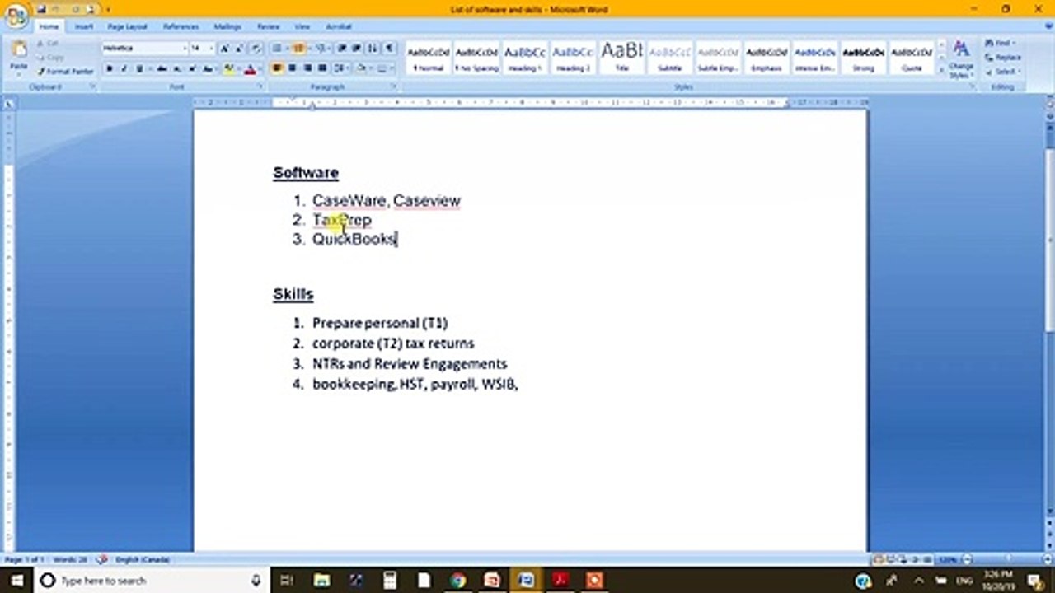Click the Replace command
Image resolution: width=1055 pixels, height=593 pixels.
point(1002,57)
